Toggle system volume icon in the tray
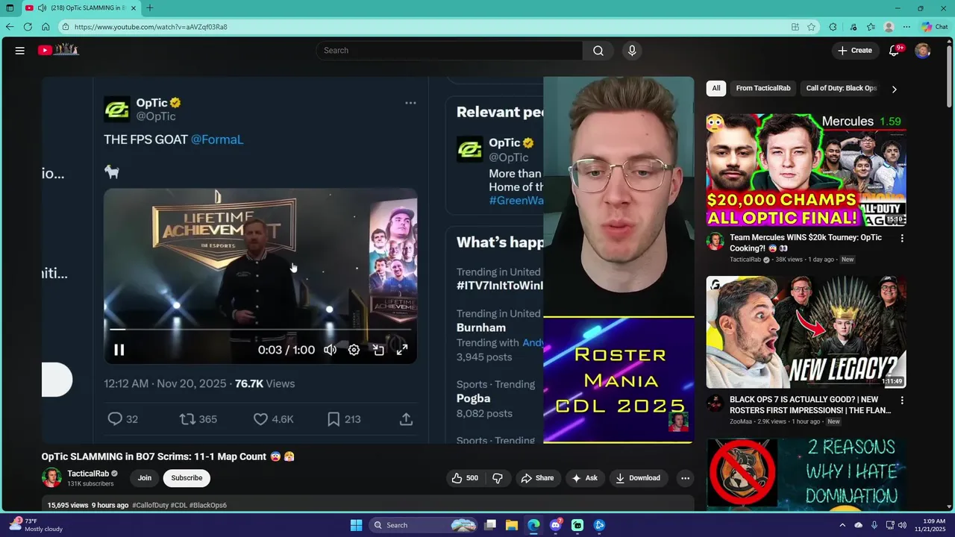This screenshot has height=537, width=955. [902, 525]
